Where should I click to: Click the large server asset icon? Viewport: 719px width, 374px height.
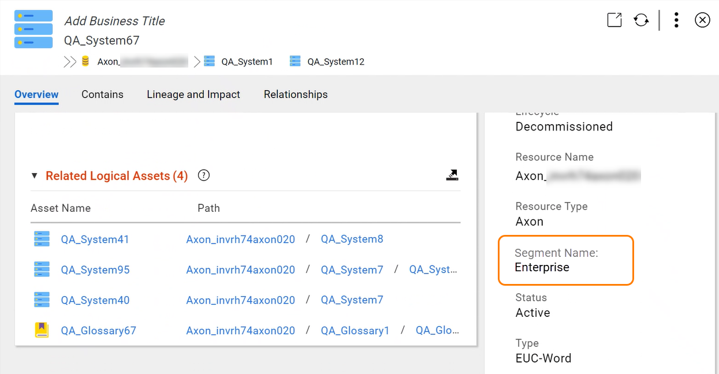(33, 29)
